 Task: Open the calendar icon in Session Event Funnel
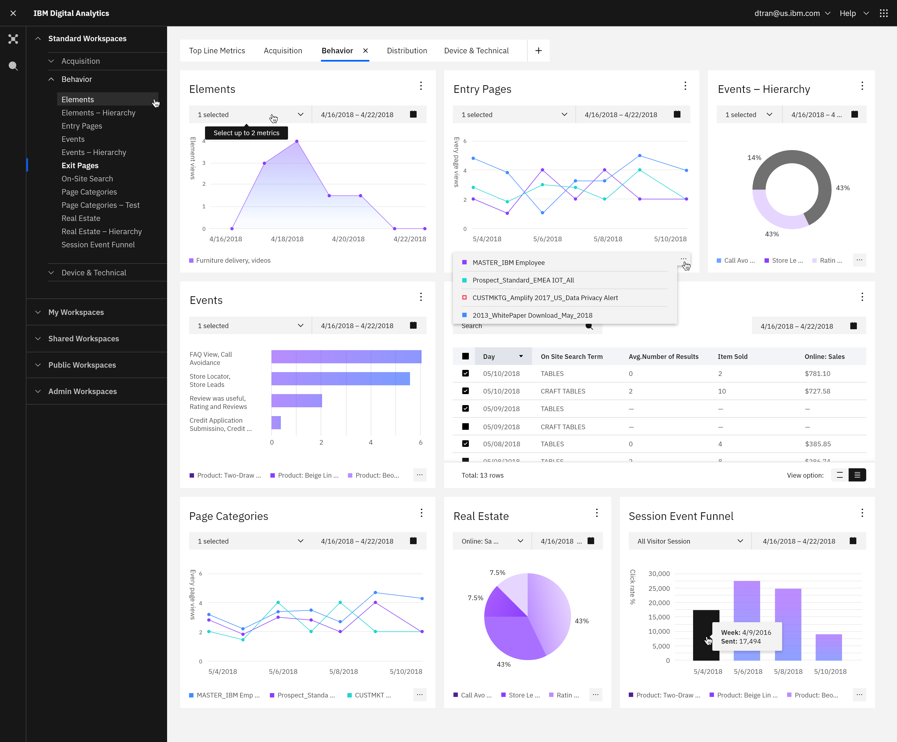point(853,540)
